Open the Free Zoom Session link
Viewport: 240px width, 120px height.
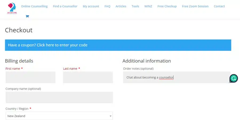pyautogui.click(x=195, y=6)
